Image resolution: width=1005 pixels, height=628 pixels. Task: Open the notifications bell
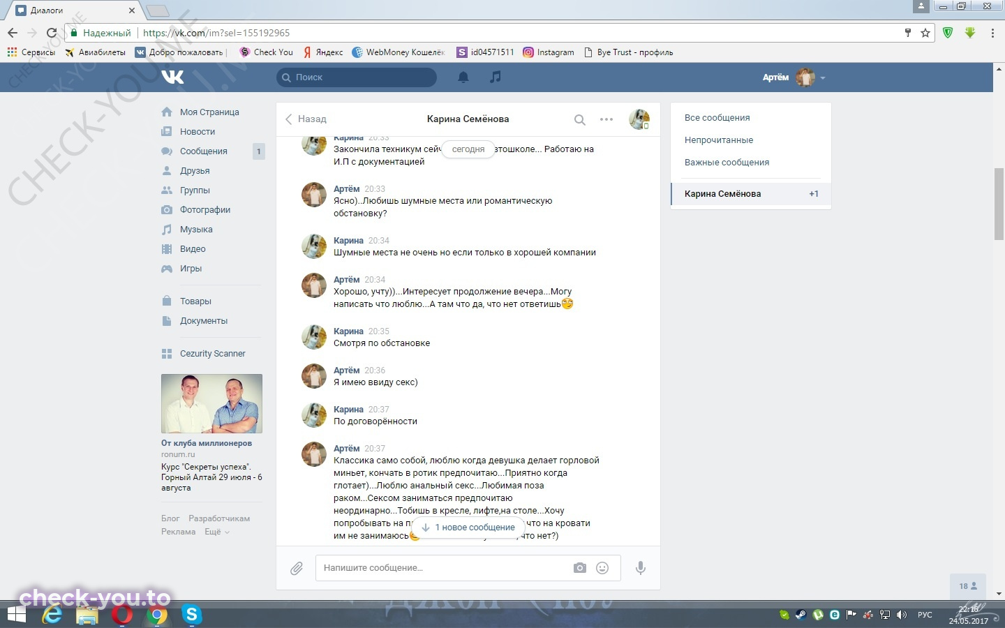(463, 77)
